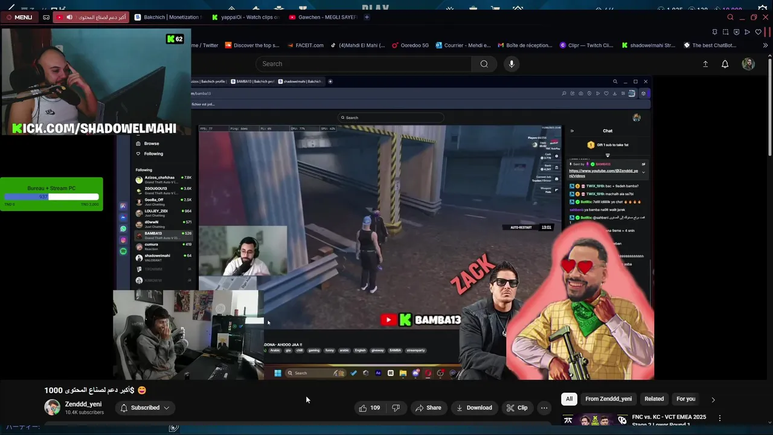Expand the pinned chat message chevron
The width and height of the screenshot is (773, 435).
643,172
